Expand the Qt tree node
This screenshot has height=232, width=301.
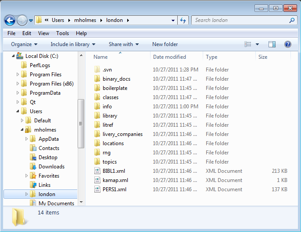pyautogui.click(x=18, y=102)
